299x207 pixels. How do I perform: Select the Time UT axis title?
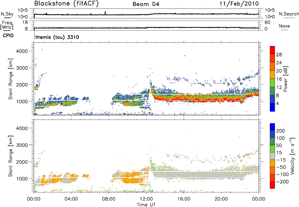tap(146, 205)
